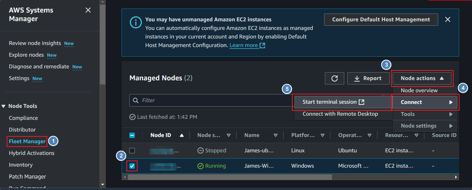Image resolution: width=472 pixels, height=190 pixels.
Task: Click the Linux platform cell
Action: coord(298,150)
